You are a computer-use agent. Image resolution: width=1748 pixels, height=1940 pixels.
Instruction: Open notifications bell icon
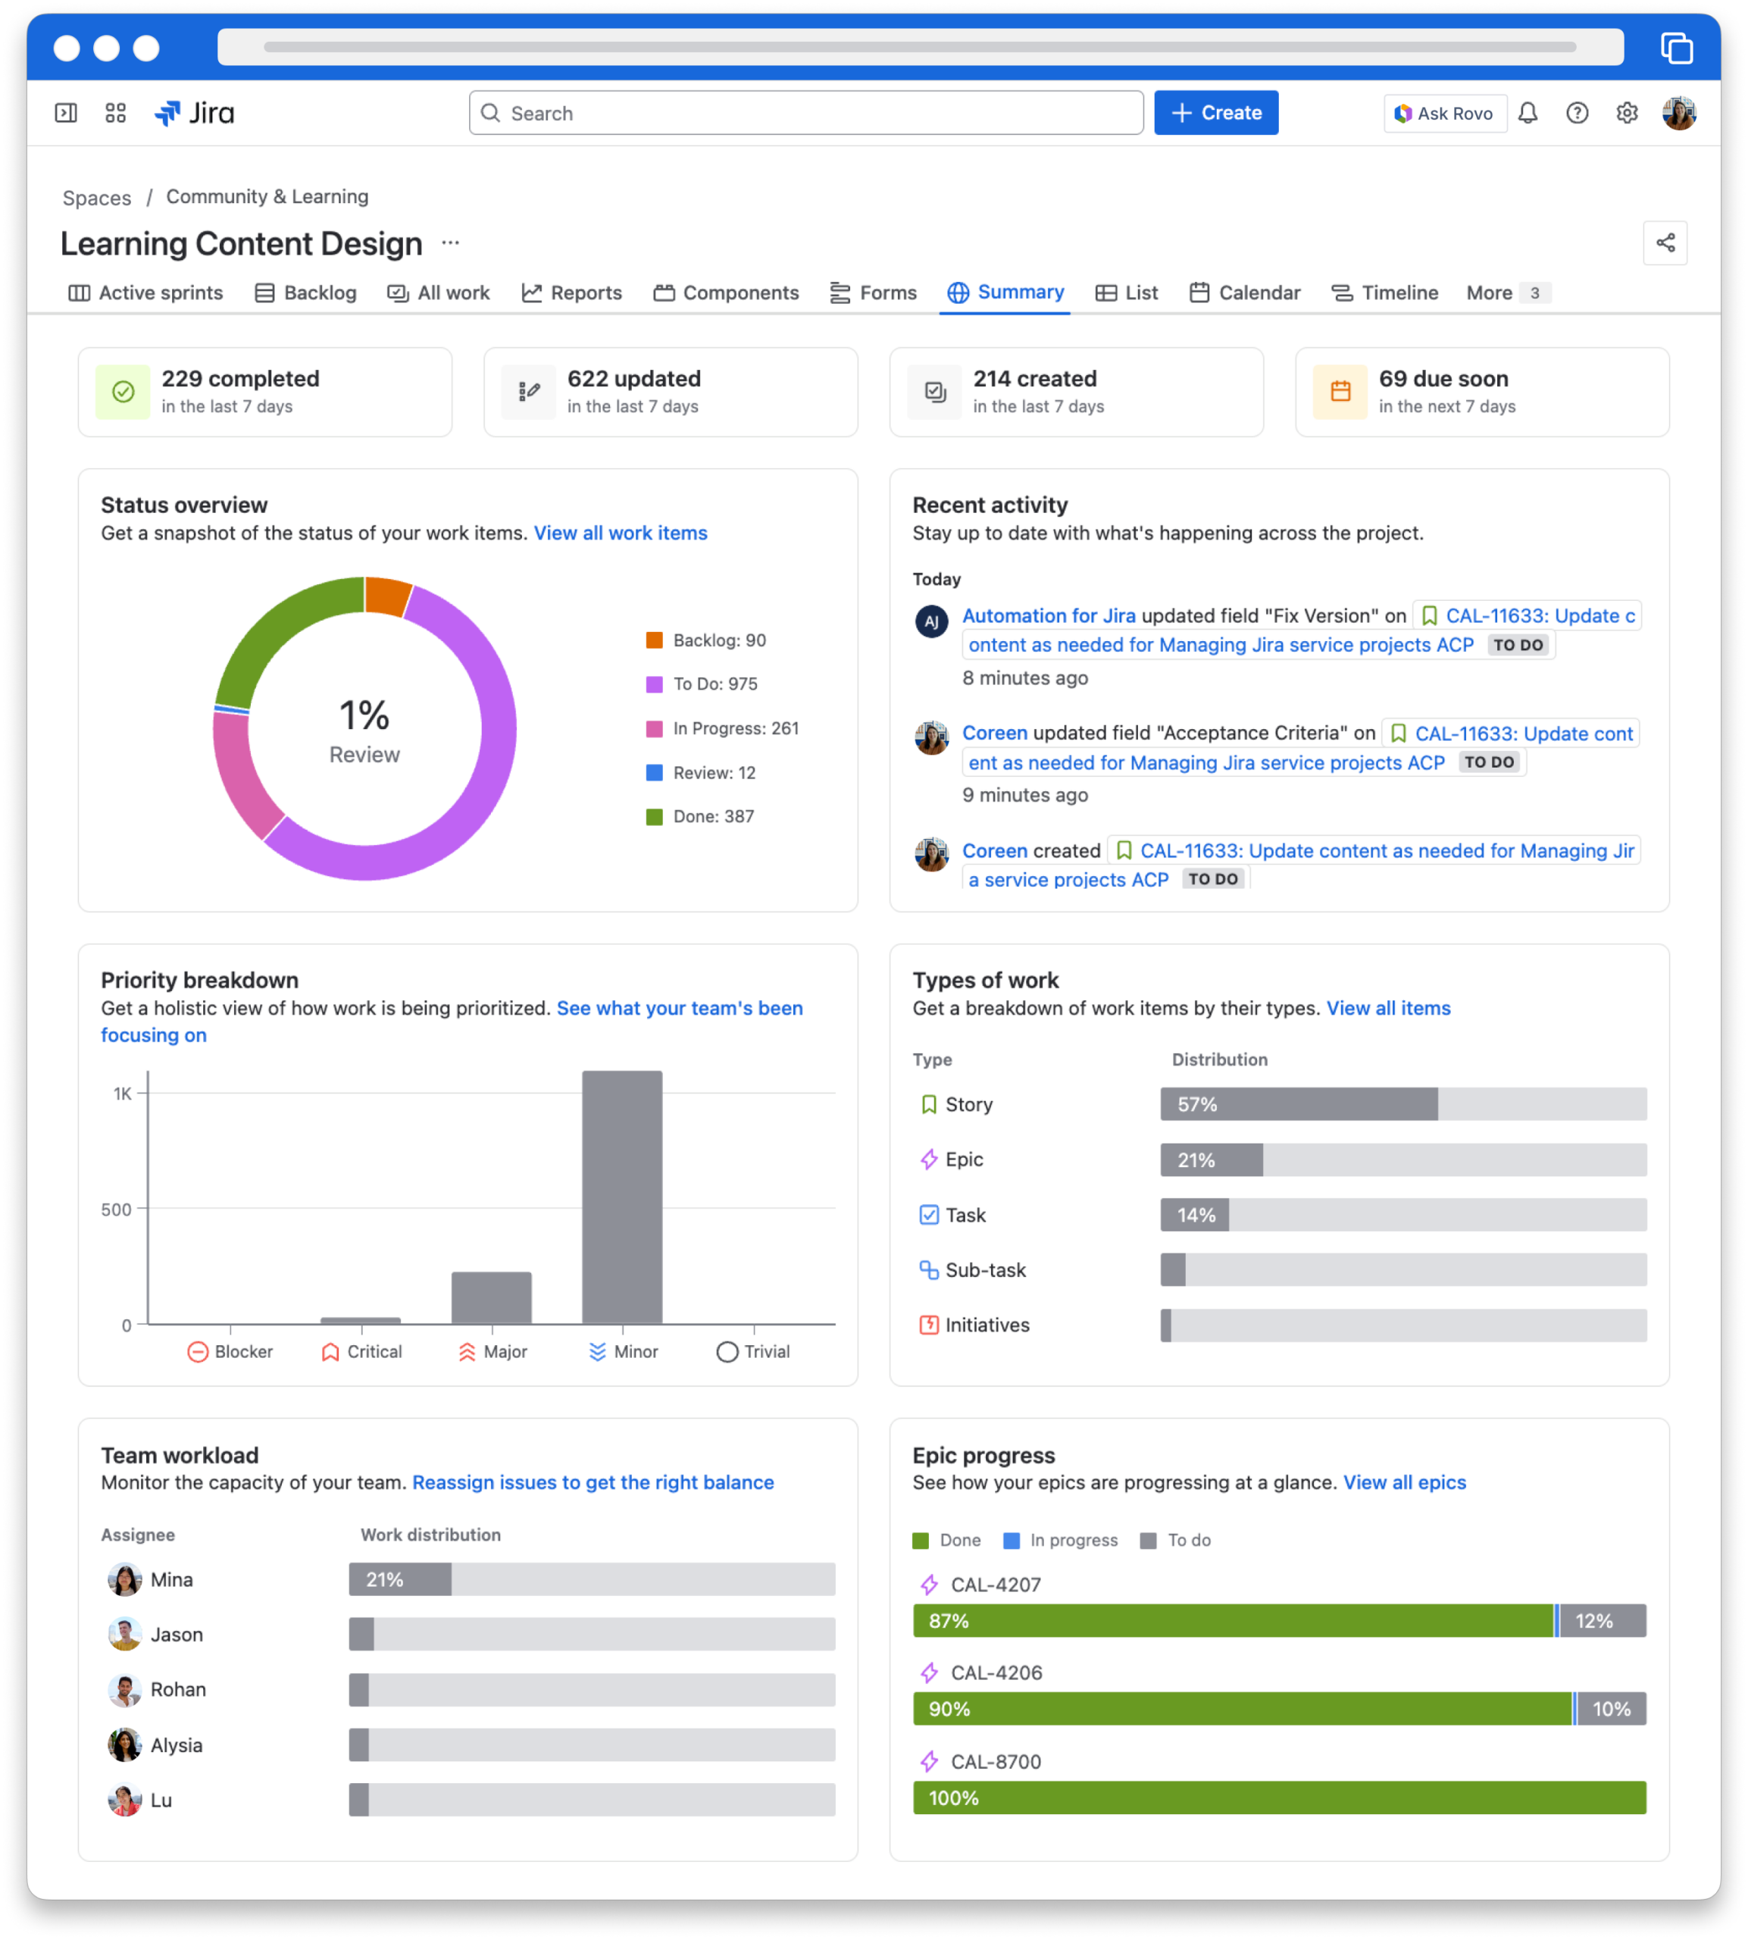tap(1527, 114)
